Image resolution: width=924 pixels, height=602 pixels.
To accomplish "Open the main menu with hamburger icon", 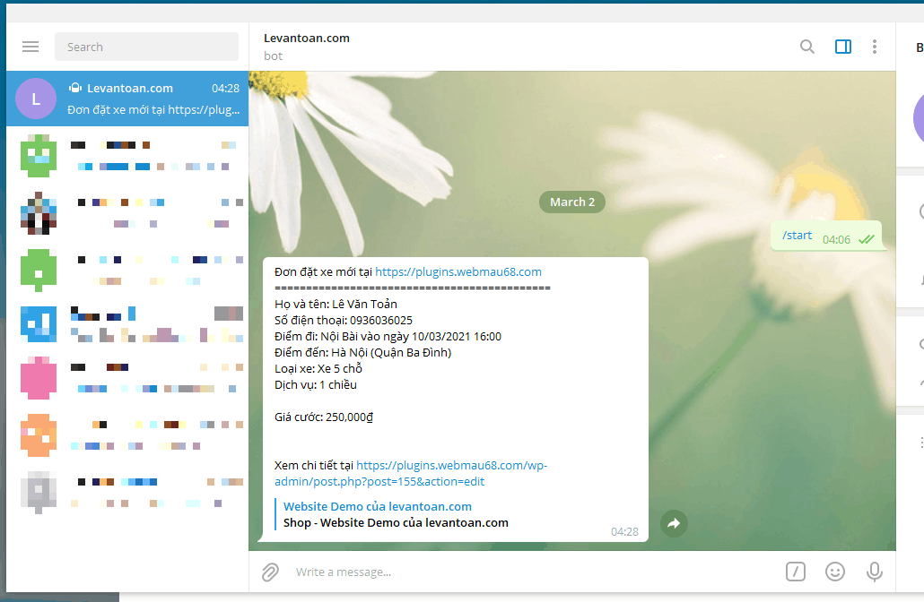I will [x=30, y=47].
